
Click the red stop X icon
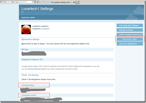[x=48, y=2]
